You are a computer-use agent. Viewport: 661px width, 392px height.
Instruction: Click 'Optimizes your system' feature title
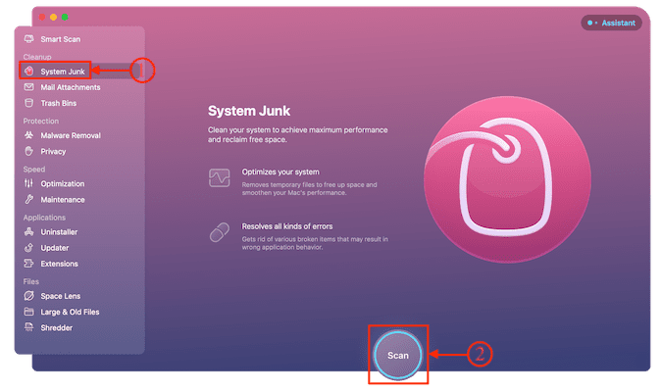click(x=280, y=171)
